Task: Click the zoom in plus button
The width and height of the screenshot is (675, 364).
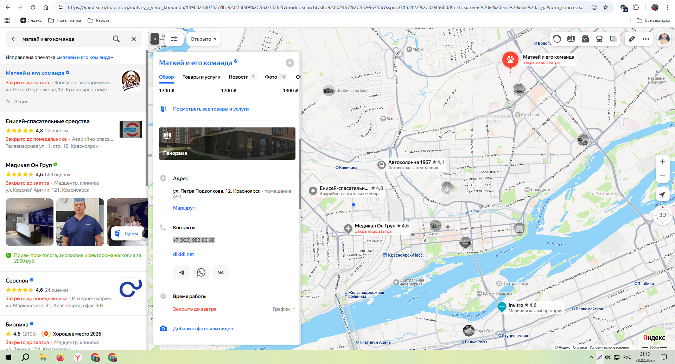Action: tap(662, 162)
